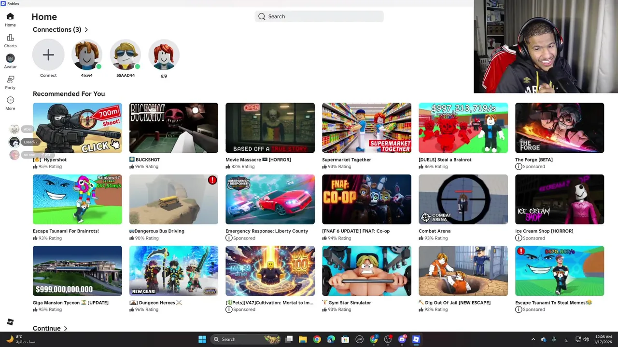Open the Hypershot game thumbnail
This screenshot has height=347, width=618.
pyautogui.click(x=77, y=128)
